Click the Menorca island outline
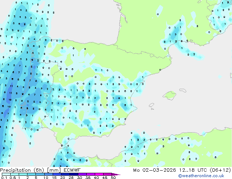Screen dimensions: 232x179 183,90
